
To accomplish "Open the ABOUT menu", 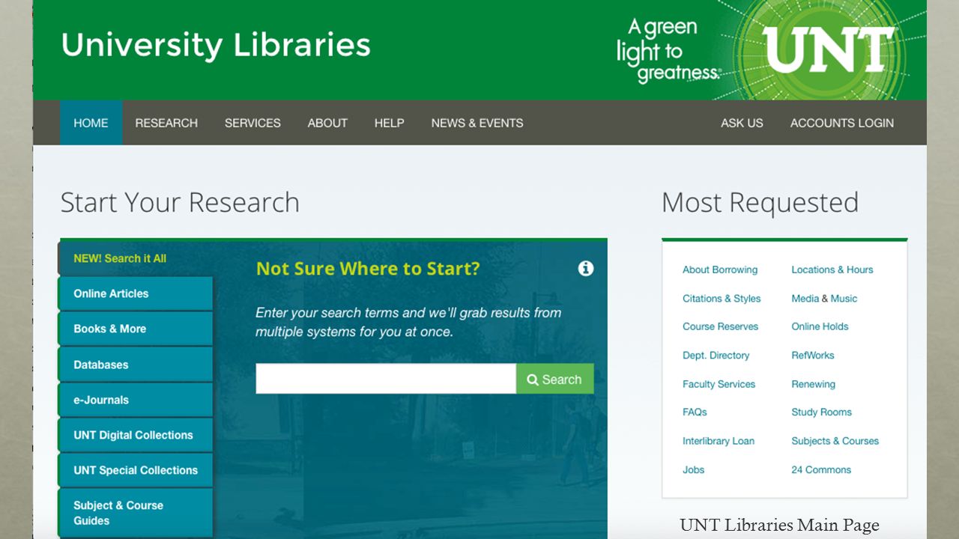I will [327, 123].
